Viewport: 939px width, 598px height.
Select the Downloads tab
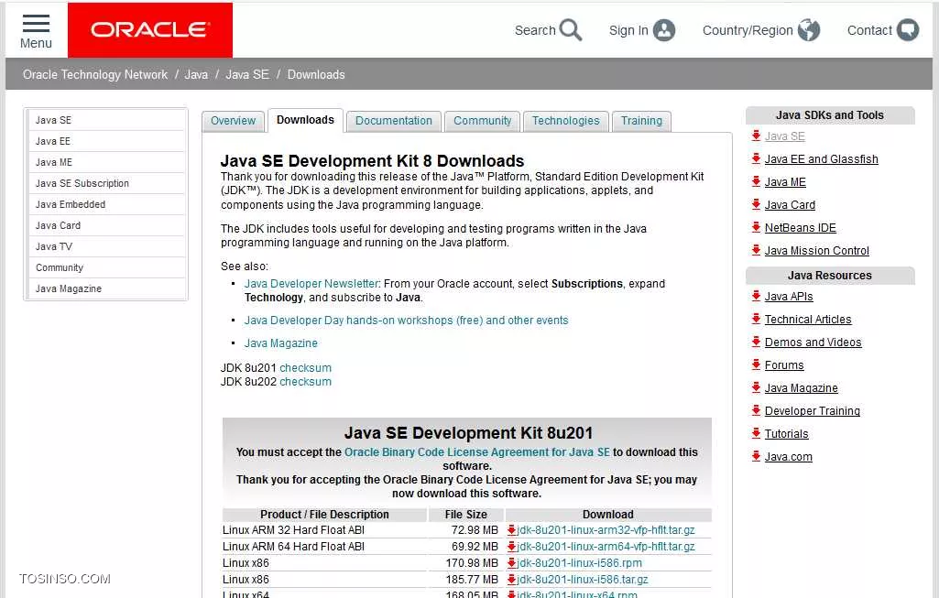(305, 120)
